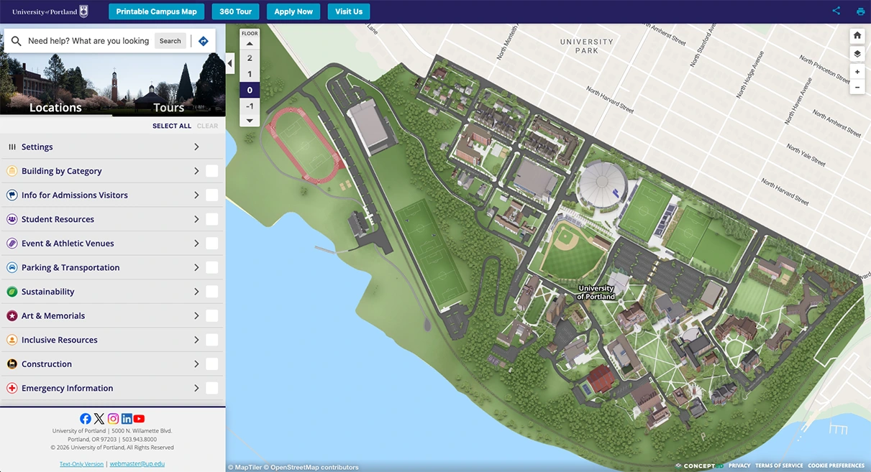Viewport: 871px width, 472px height.
Task: Click the Parking & Transportation car icon
Action: [12, 267]
